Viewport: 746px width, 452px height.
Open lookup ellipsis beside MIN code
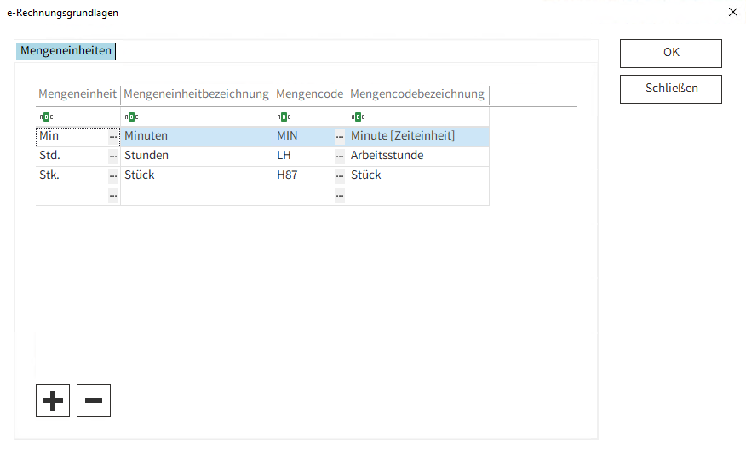340,136
